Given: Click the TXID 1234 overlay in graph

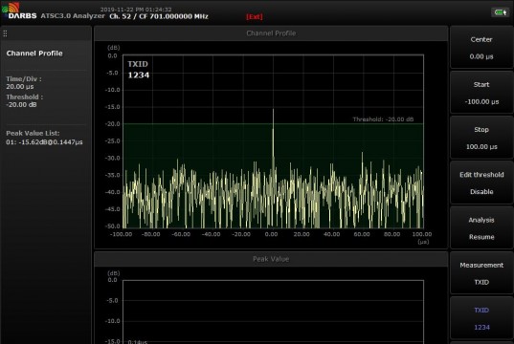Looking at the screenshot, I should point(138,70).
